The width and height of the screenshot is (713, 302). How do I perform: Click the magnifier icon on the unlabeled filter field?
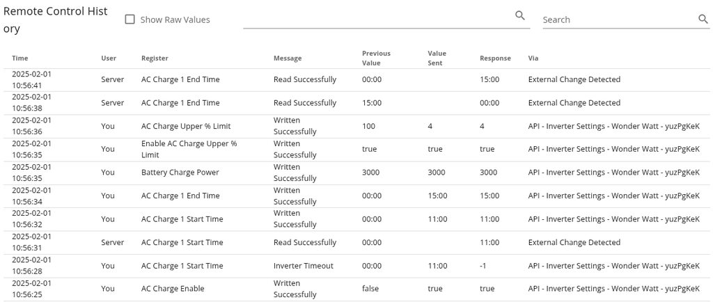click(520, 15)
